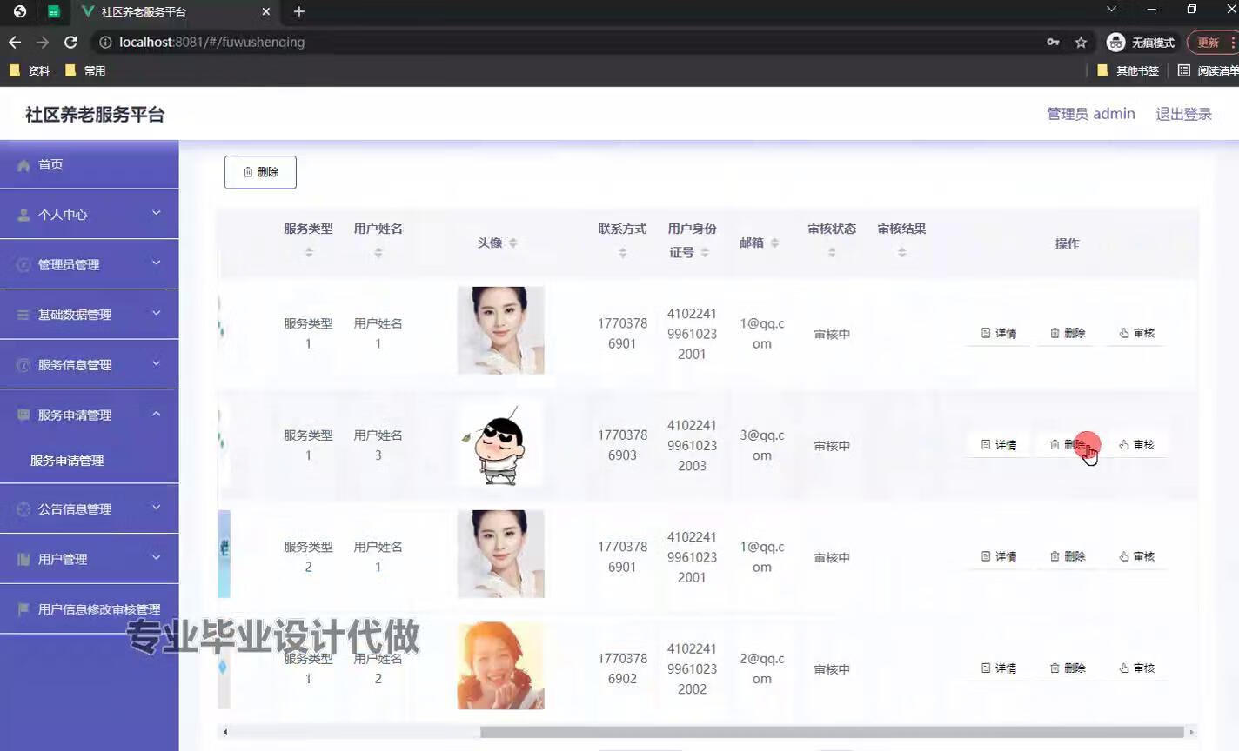Expand 公告信息管理 menu

pos(90,508)
